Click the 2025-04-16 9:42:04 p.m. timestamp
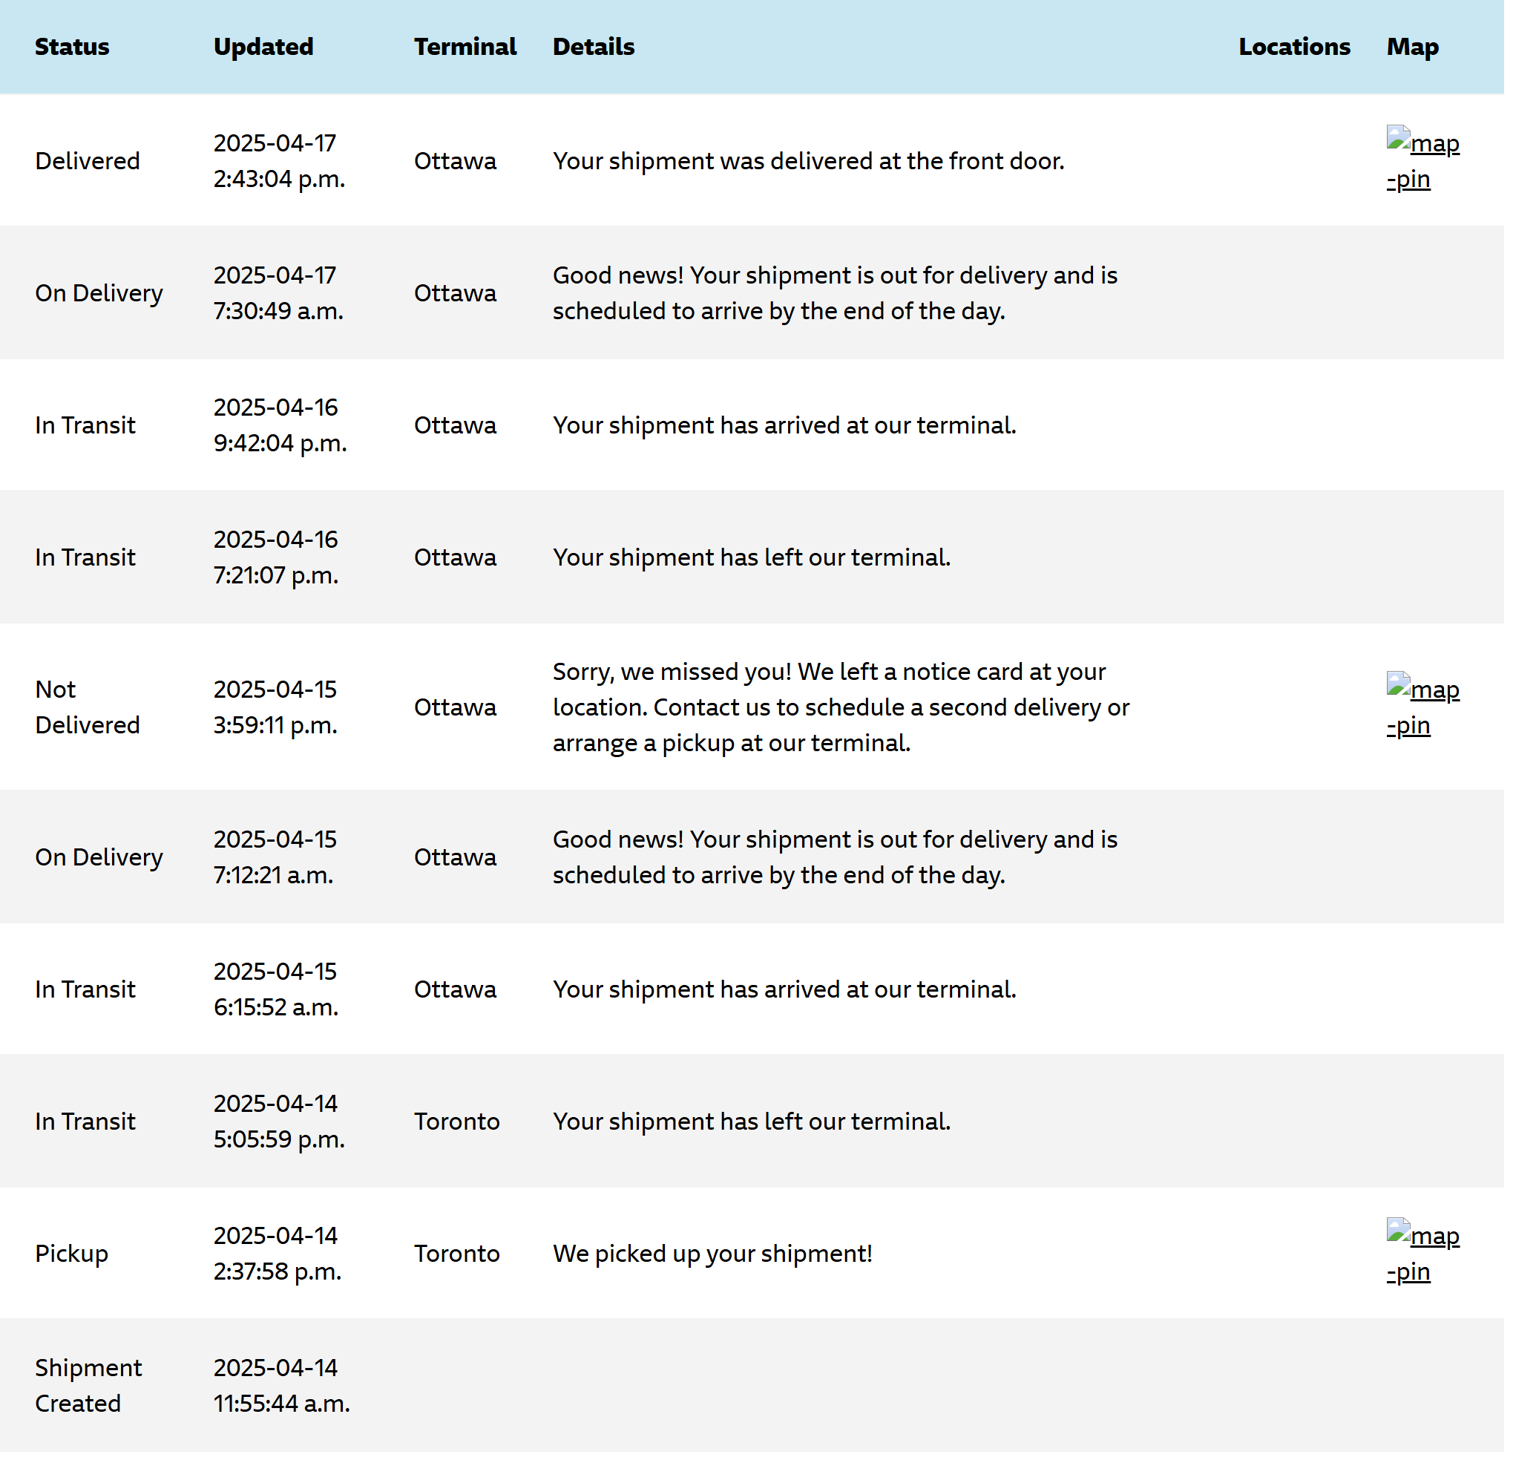The width and height of the screenshot is (1513, 1460). point(280,425)
